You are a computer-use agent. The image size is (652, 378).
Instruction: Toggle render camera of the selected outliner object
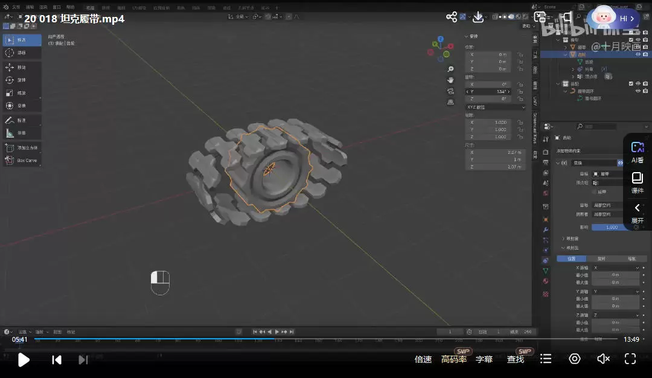tap(645, 54)
